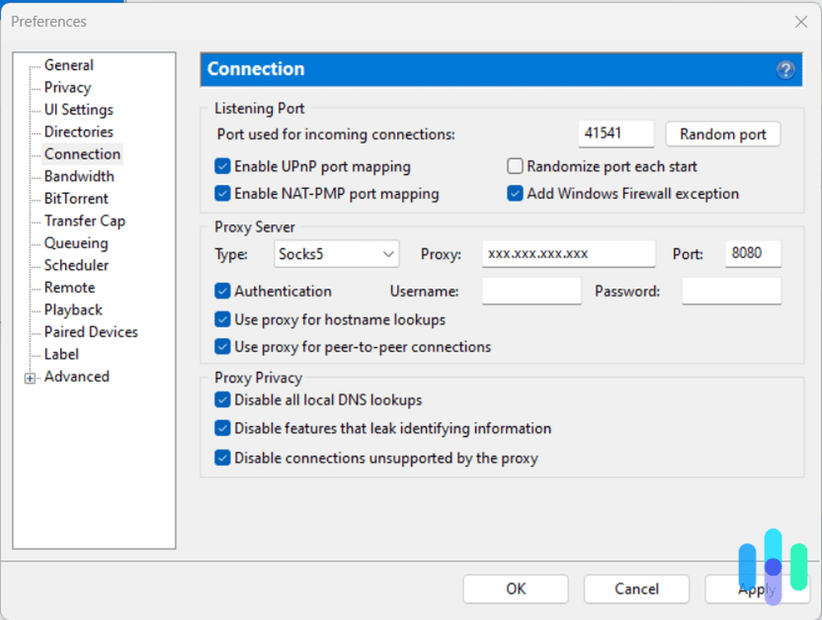Image resolution: width=822 pixels, height=620 pixels.
Task: Click the Password input field
Action: [732, 291]
